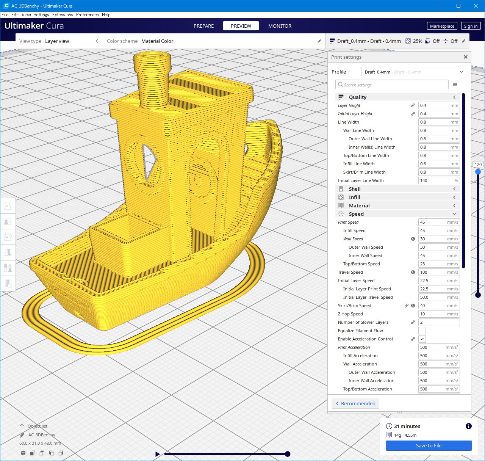Switch to 3D perspective camera view
Viewport: 485px width, 461px height.
[23, 453]
